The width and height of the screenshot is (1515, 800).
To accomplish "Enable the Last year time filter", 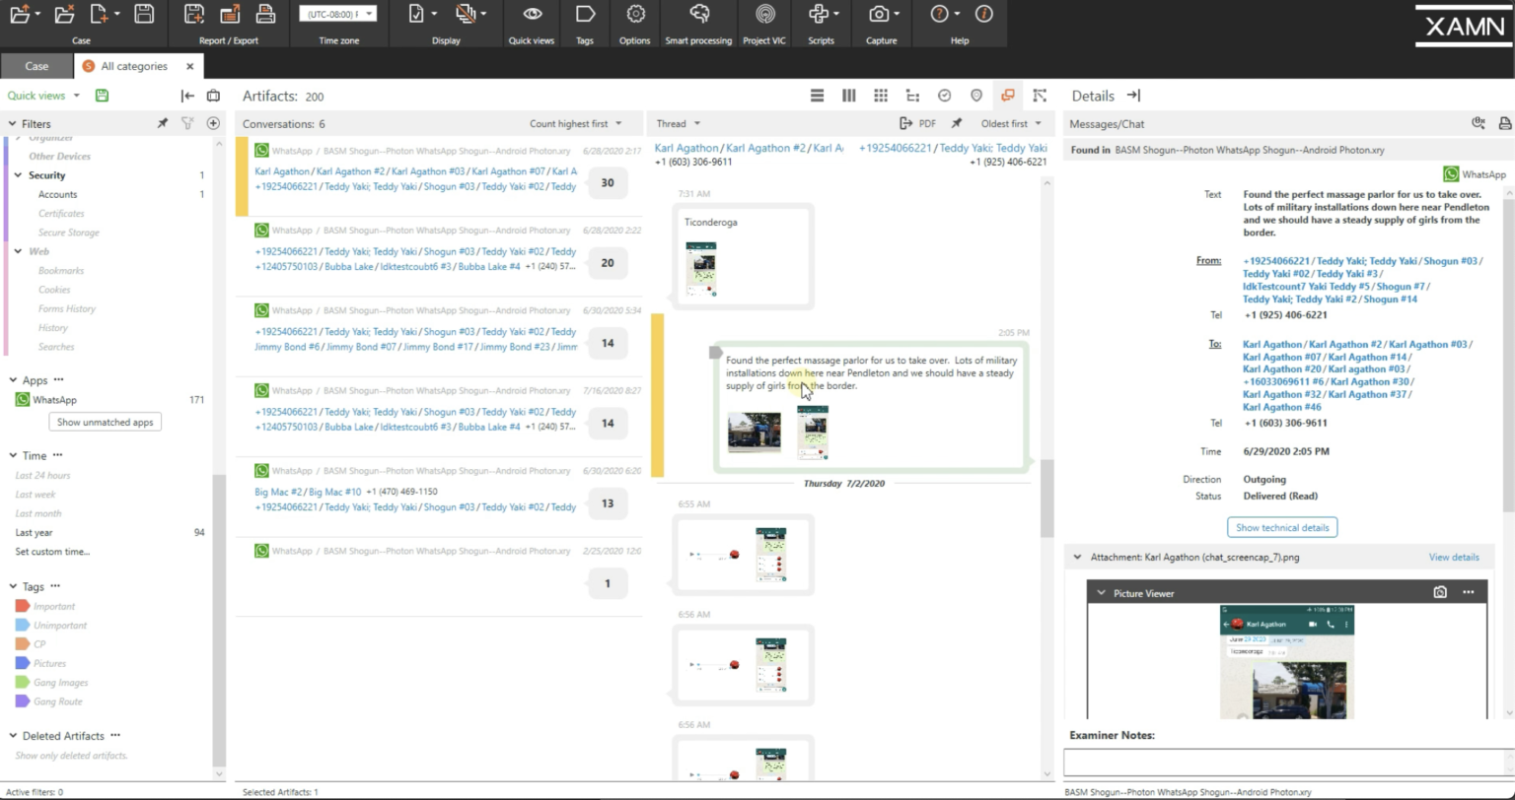I will (x=35, y=532).
